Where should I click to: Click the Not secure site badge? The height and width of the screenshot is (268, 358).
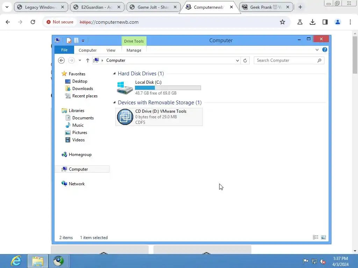pos(60,22)
